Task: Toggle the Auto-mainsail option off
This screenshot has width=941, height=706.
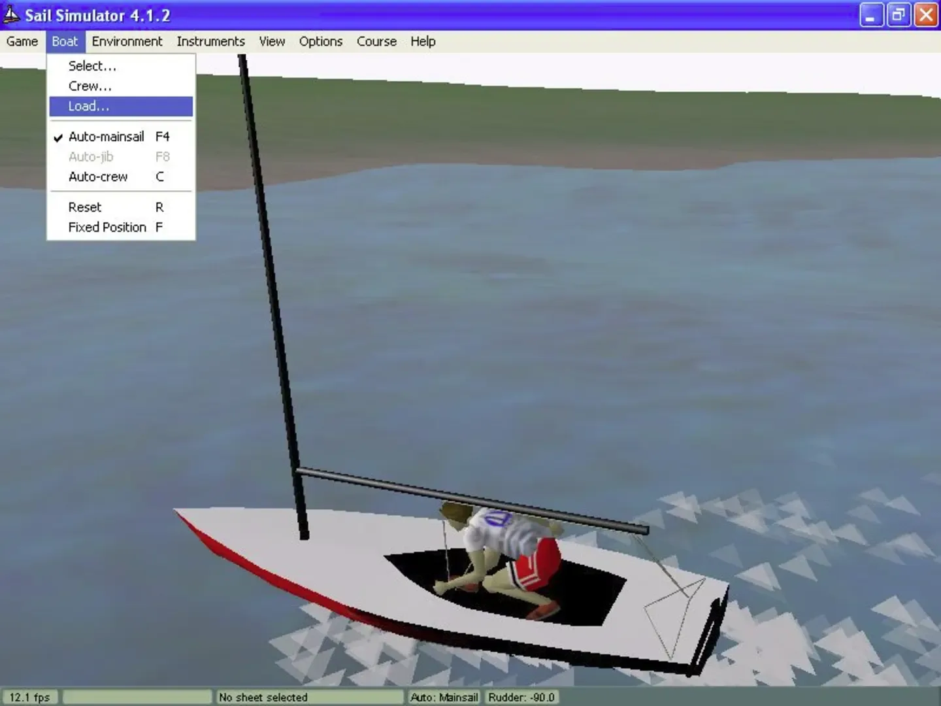Action: click(x=106, y=137)
